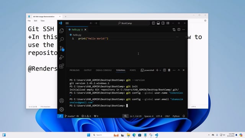Click the powershell terminal label
The image size is (245, 138).
147,70
